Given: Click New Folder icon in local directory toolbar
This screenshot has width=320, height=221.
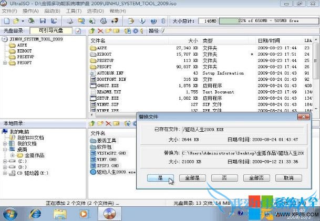Looking at the screenshot, I should pos(100,123).
